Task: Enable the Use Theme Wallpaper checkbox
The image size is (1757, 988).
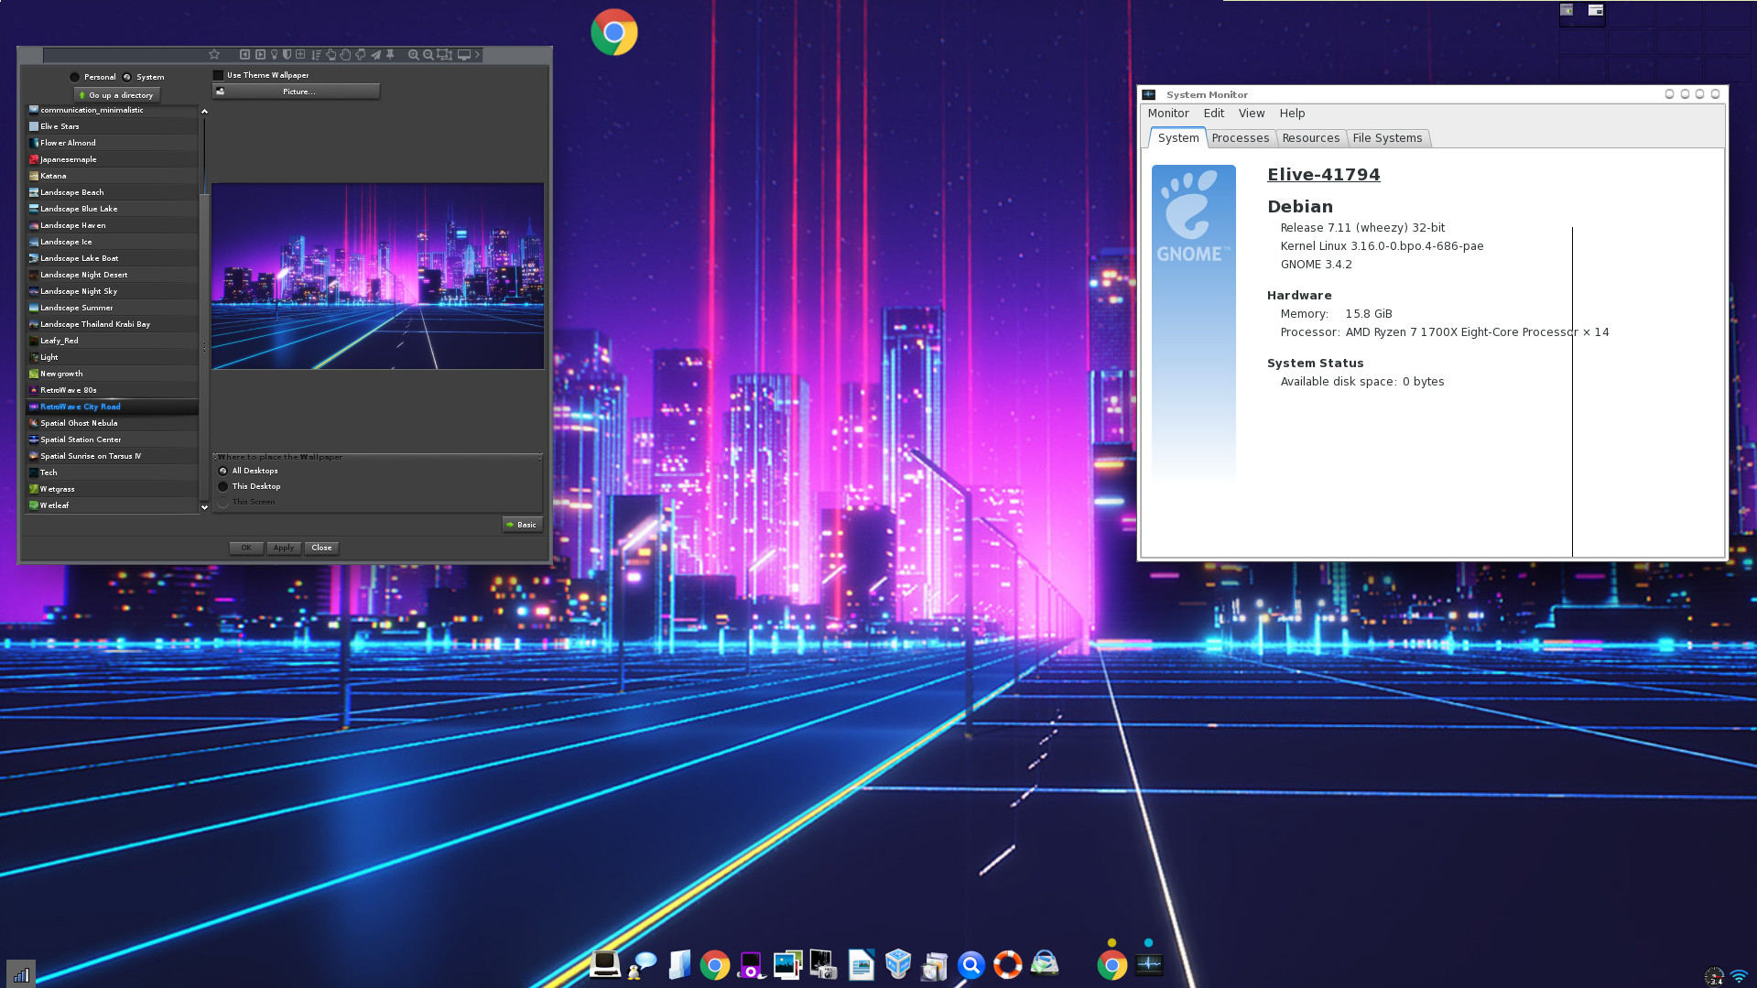Action: tap(219, 75)
